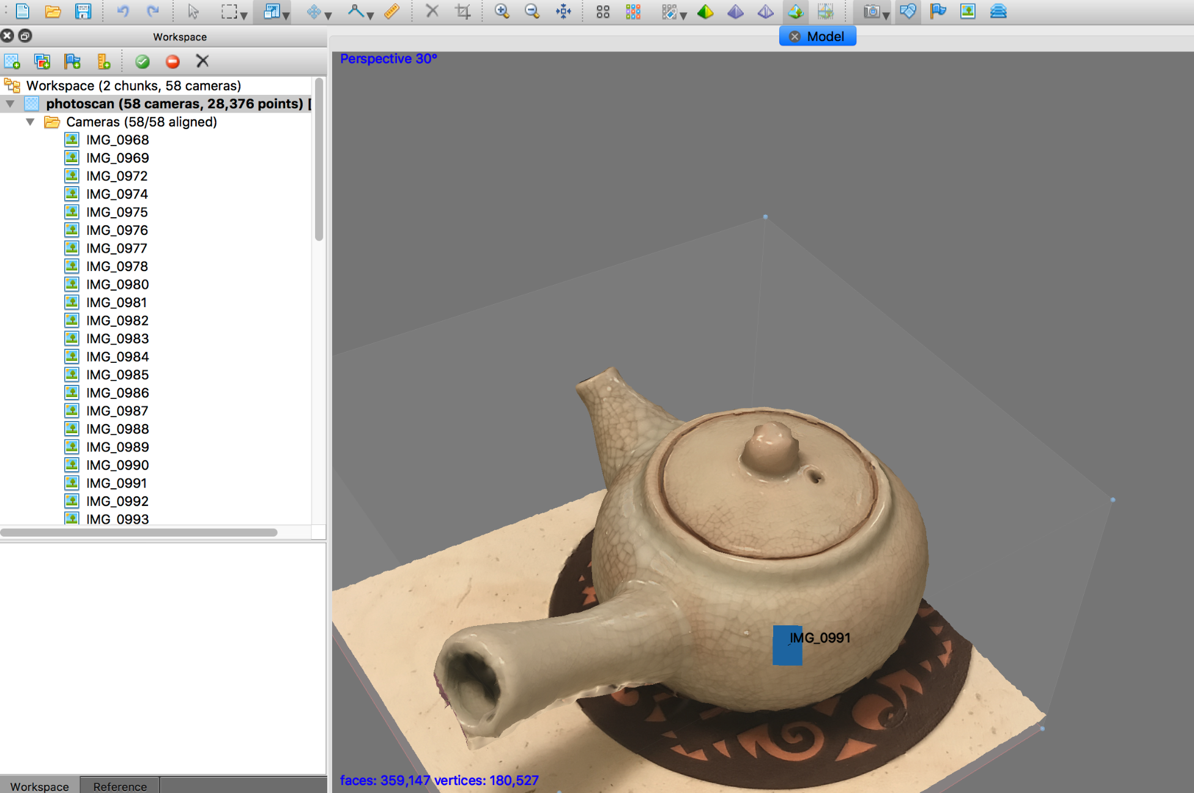Switch to wireframe model view
Image resolution: width=1194 pixels, height=793 pixels.
765,11
